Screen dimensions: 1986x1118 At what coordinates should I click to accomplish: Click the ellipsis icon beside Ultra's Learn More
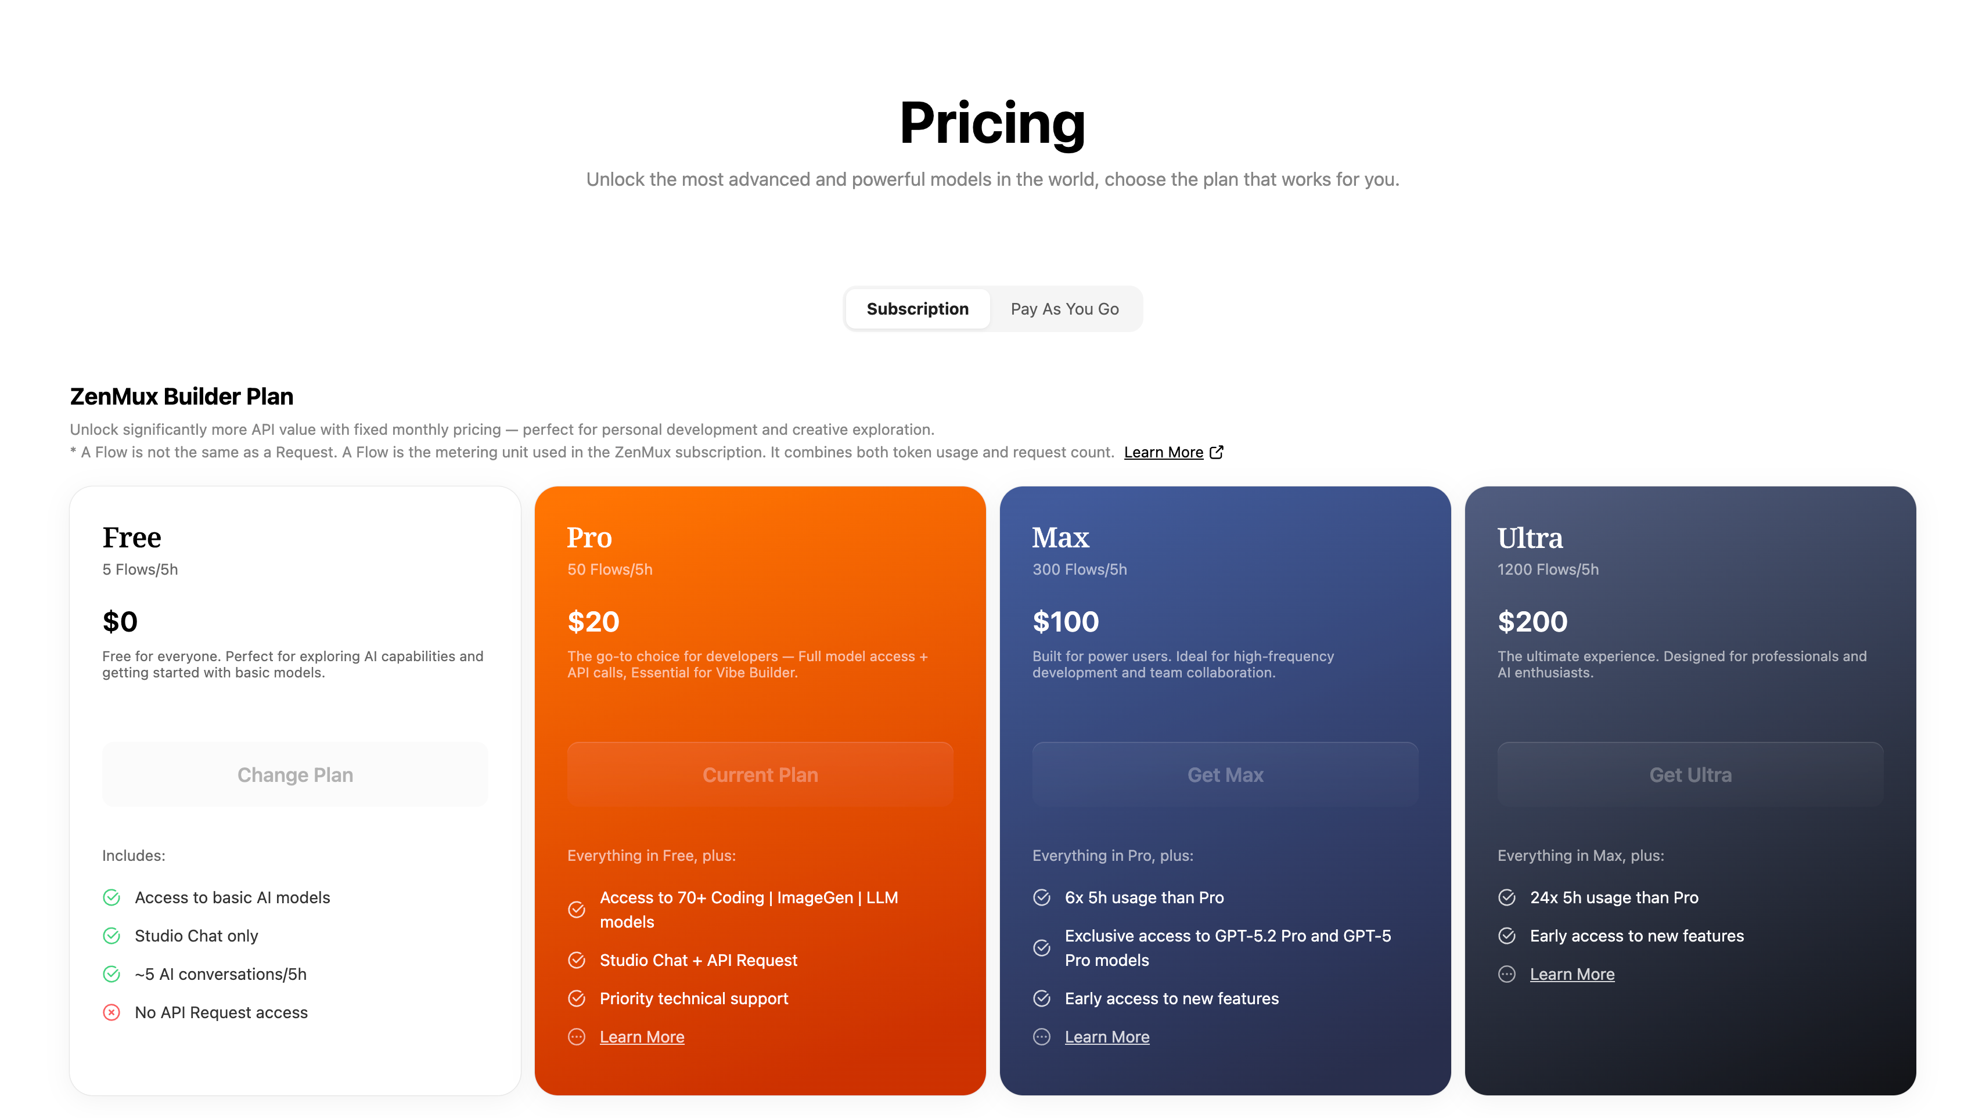pos(1506,974)
